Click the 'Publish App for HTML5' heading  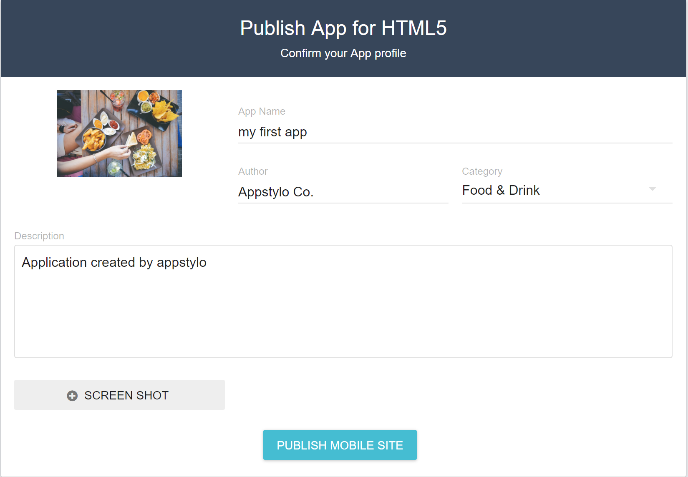point(343,28)
